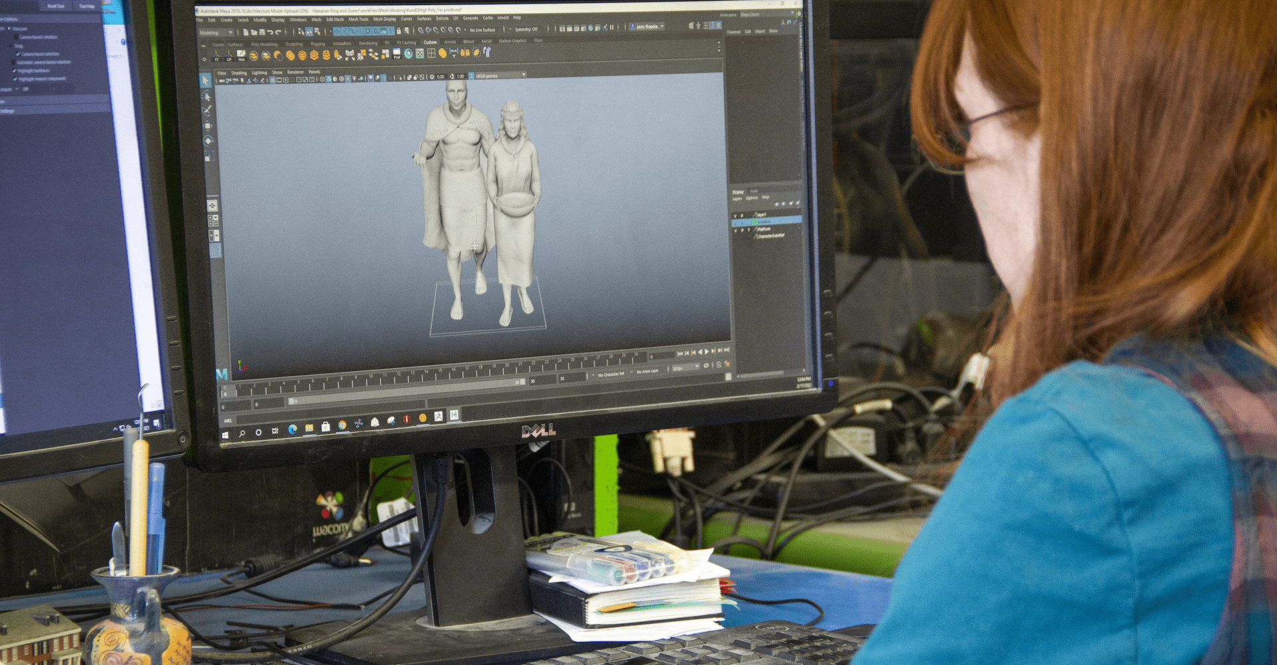This screenshot has height=665, width=1277.
Task: Toggle snap to grids
Action: coord(421,30)
